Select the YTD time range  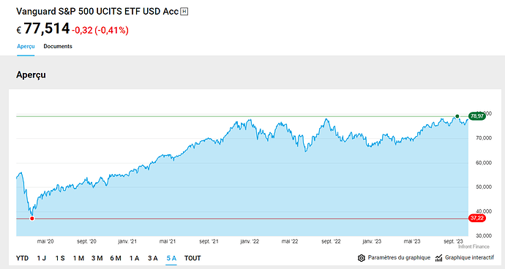point(22,258)
